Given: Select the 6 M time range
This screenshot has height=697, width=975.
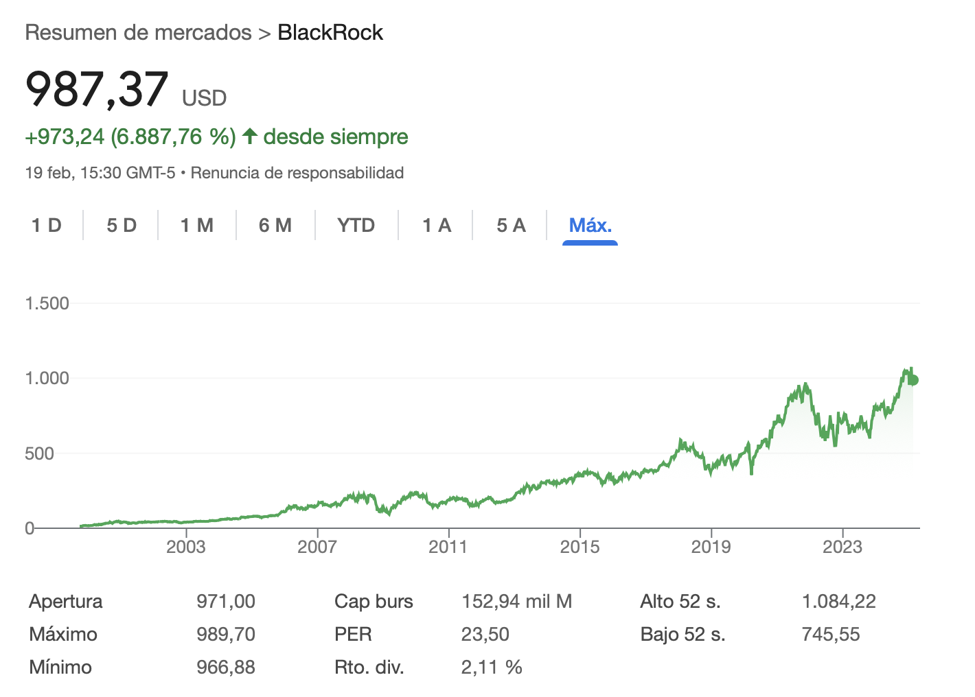Looking at the screenshot, I should pos(275,225).
